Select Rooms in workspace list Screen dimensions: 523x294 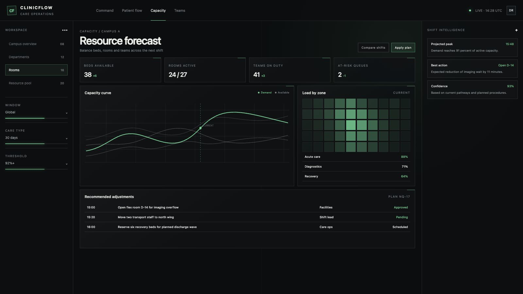pyautogui.click(x=36, y=70)
